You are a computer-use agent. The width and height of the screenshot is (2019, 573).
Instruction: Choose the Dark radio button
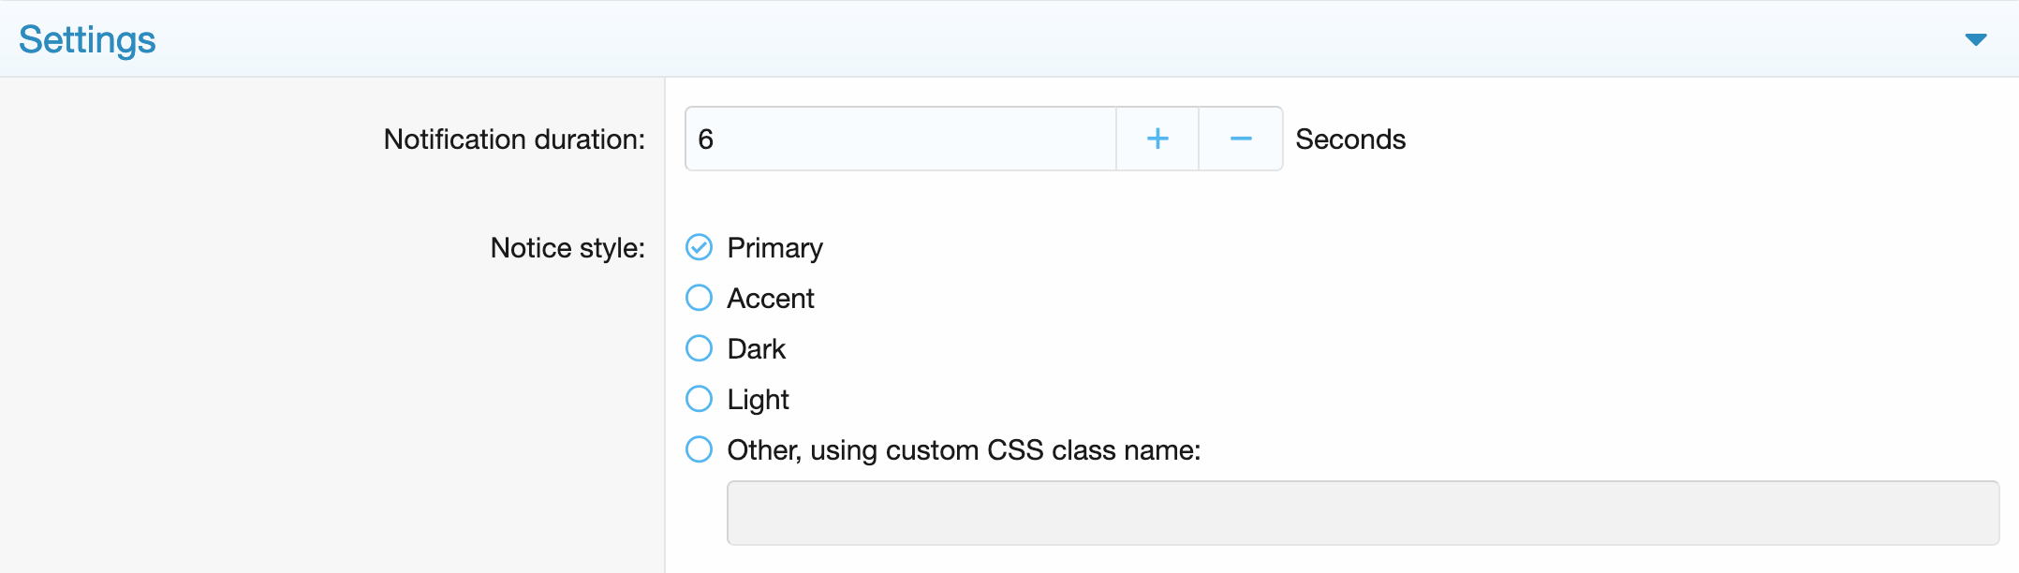tap(700, 348)
